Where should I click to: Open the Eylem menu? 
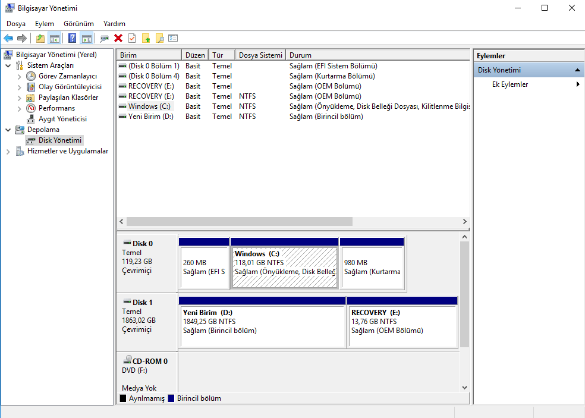pos(44,23)
